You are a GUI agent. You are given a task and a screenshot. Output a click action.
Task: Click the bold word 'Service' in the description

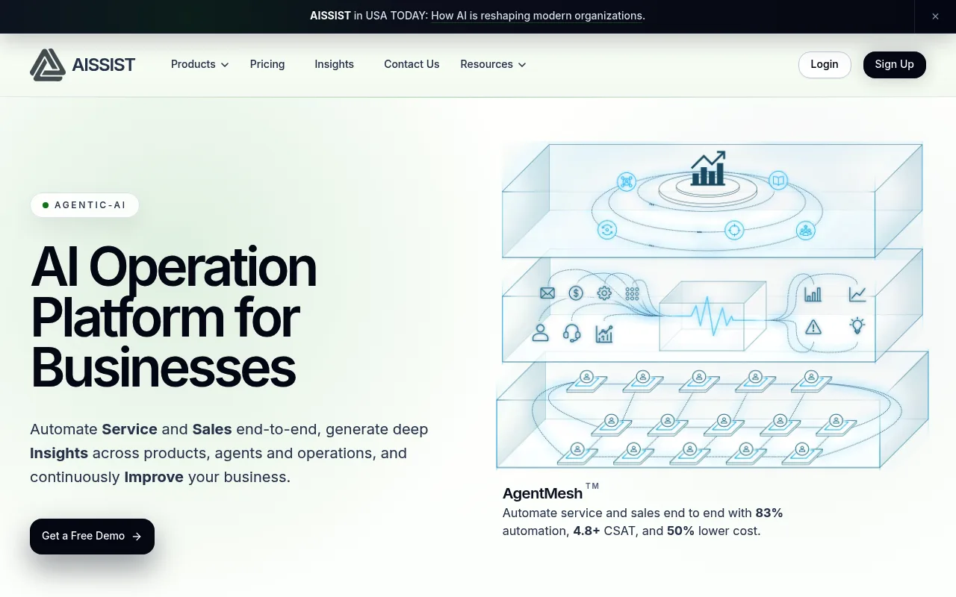pos(130,429)
